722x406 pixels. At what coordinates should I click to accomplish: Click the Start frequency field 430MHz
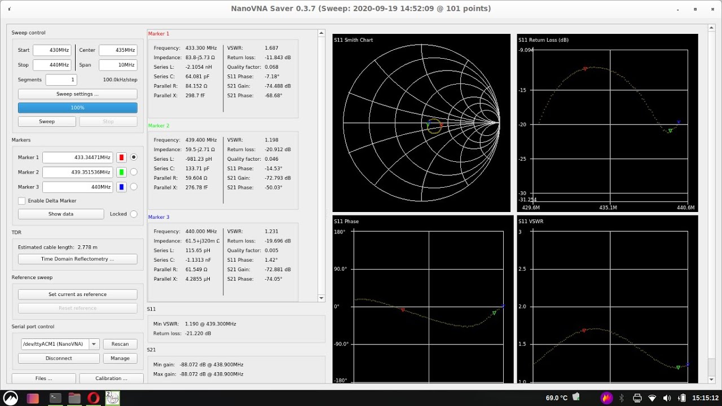tap(52, 50)
